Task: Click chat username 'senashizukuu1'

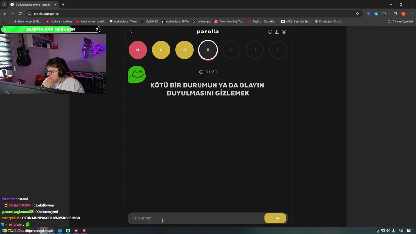Action: [21, 205]
